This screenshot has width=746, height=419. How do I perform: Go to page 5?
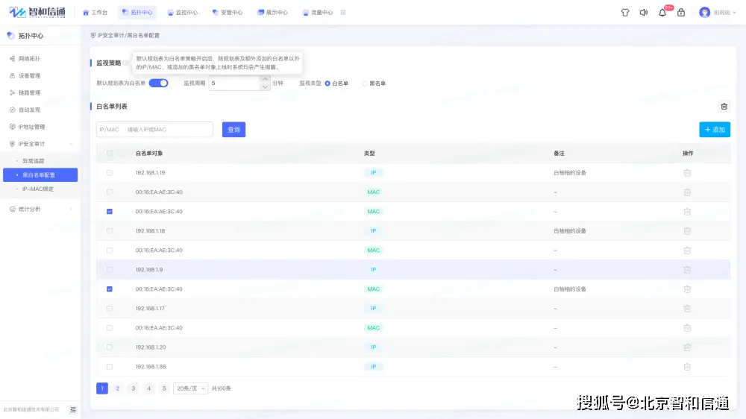pos(164,388)
